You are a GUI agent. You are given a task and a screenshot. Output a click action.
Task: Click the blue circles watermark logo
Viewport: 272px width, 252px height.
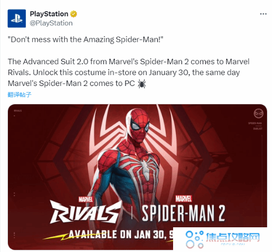pyautogui.click(x=194, y=239)
